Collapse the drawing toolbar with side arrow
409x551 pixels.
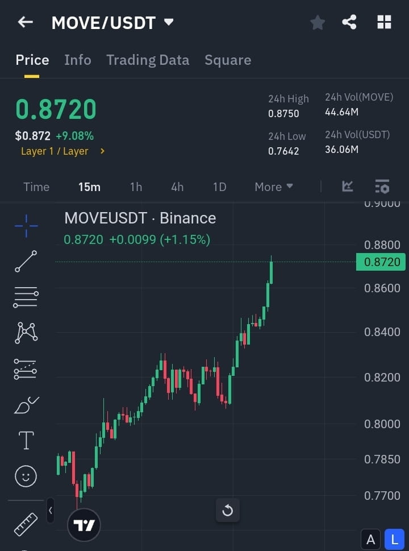[x=50, y=510]
